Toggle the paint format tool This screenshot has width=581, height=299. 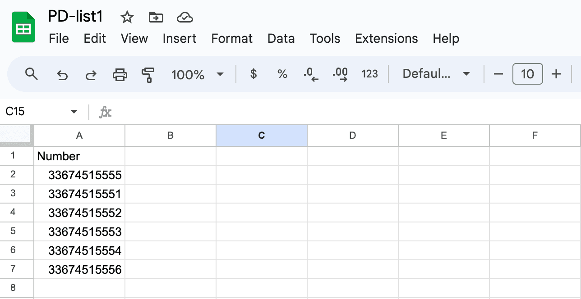click(148, 74)
